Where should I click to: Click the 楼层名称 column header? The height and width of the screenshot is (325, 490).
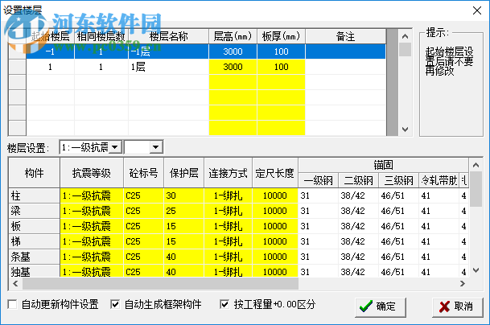[168, 36]
